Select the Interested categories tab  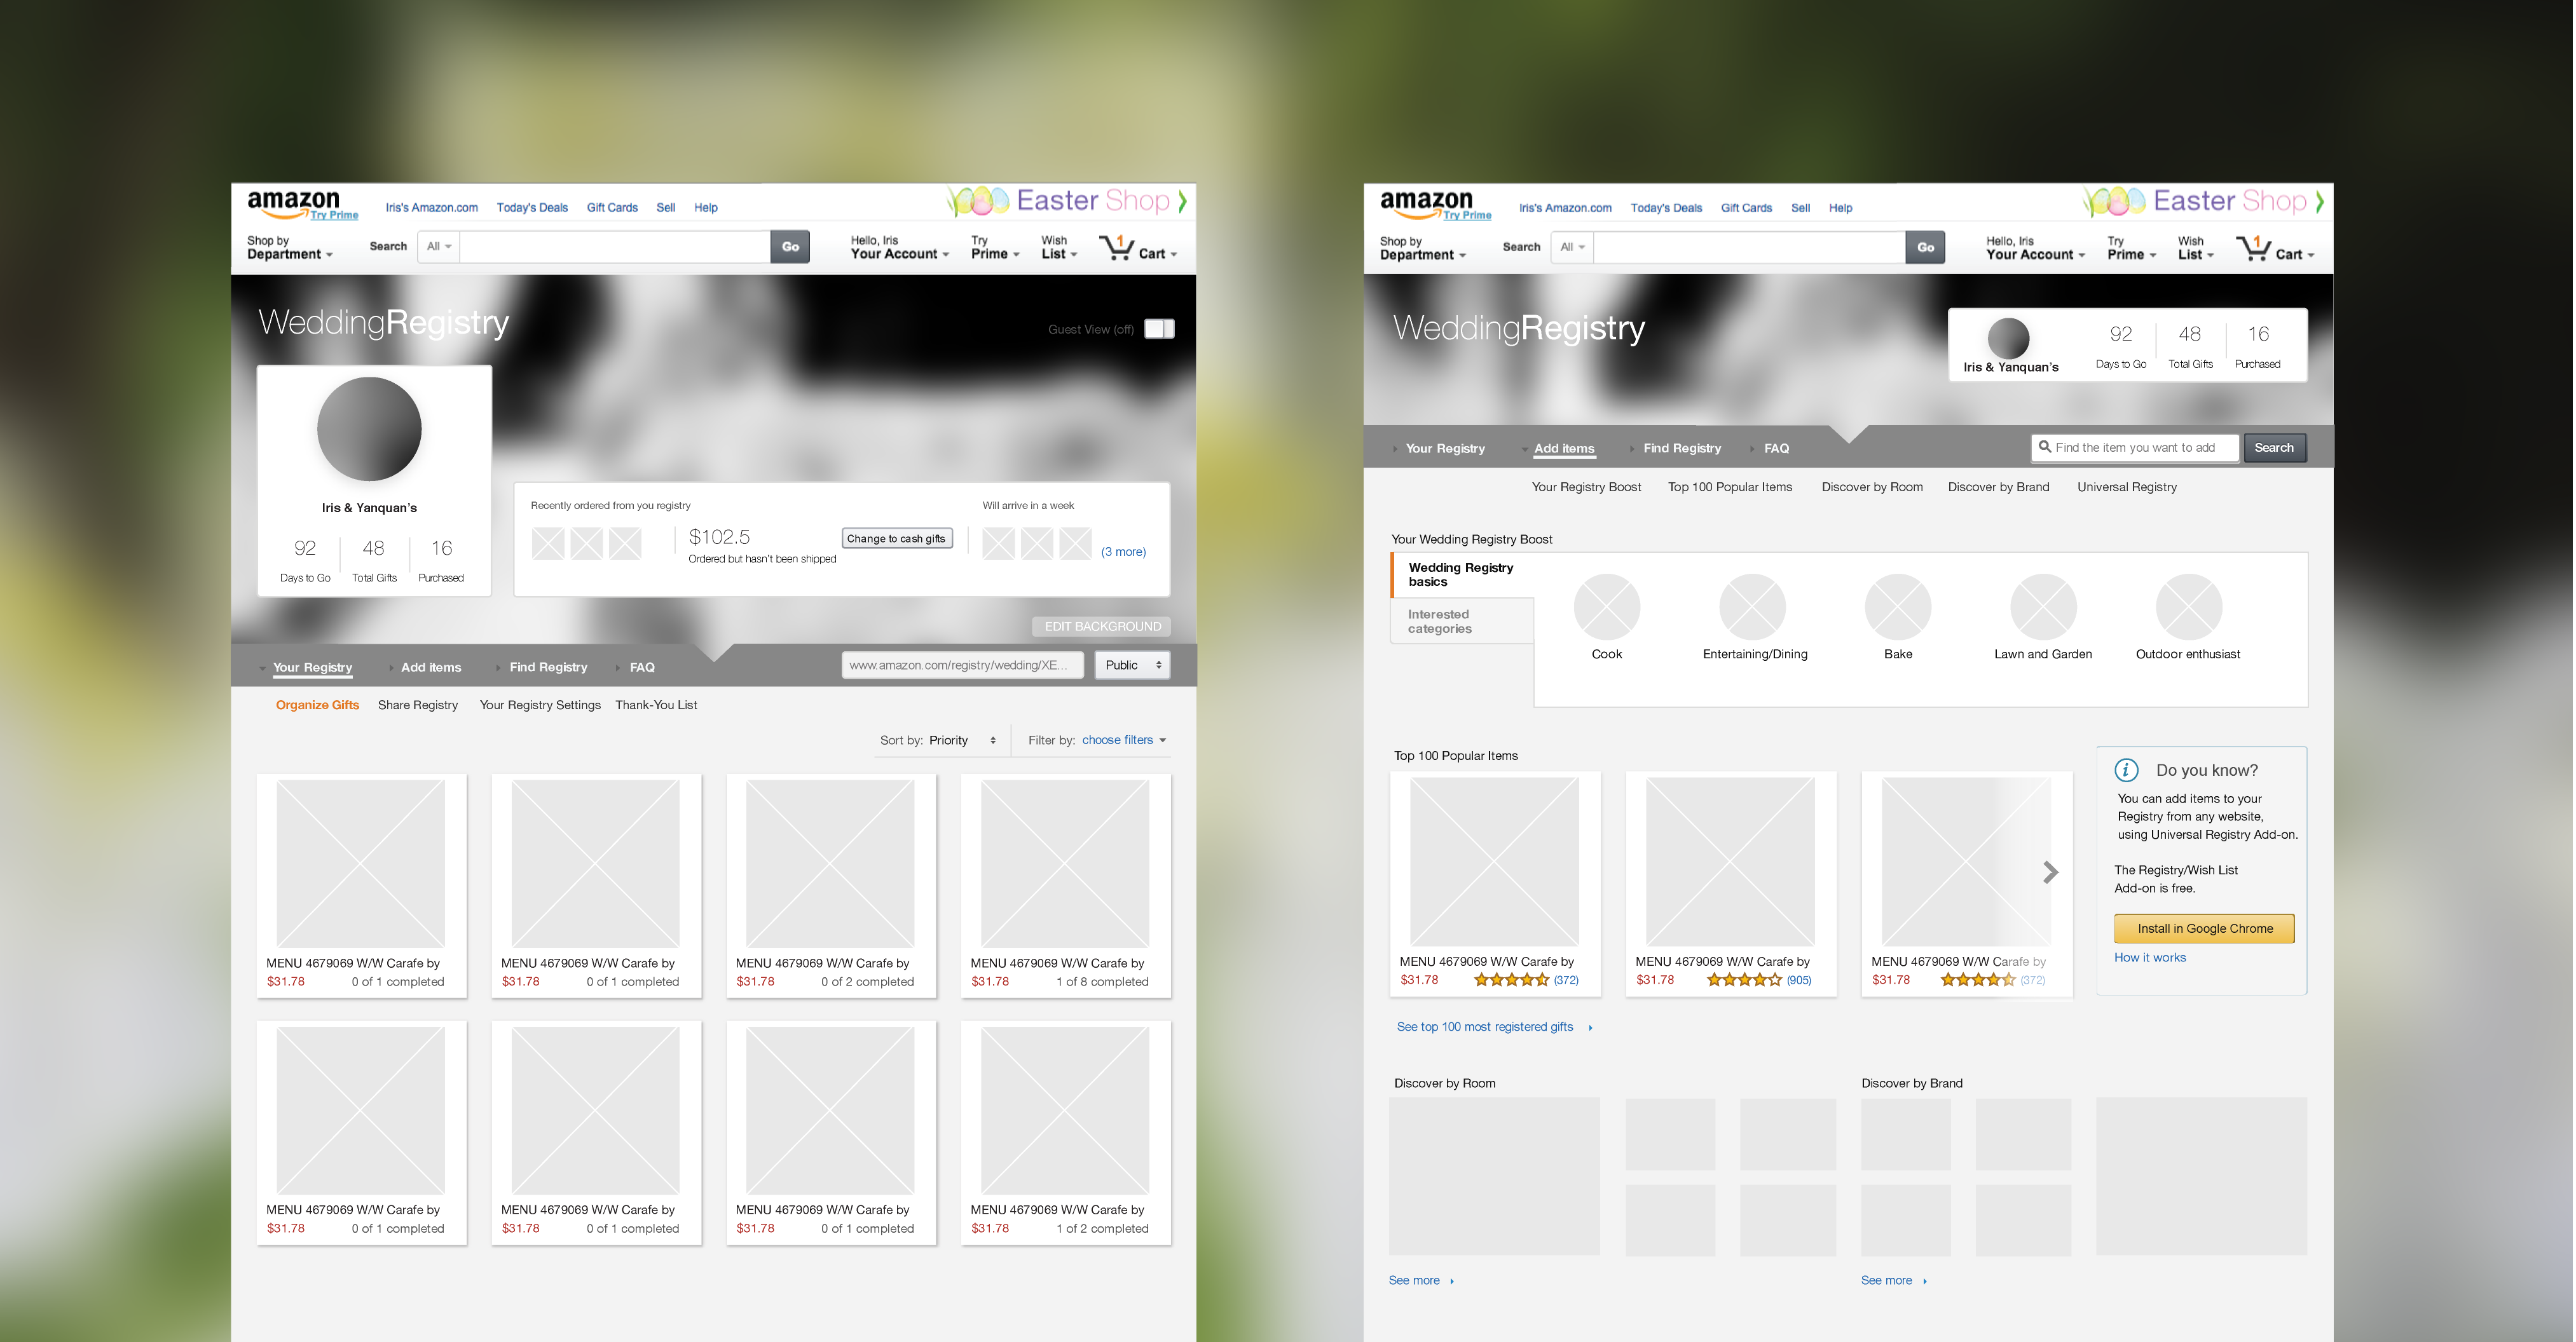point(1461,621)
